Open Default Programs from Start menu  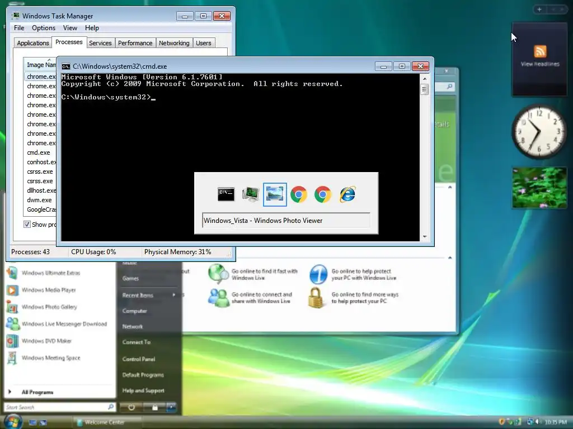tap(143, 375)
